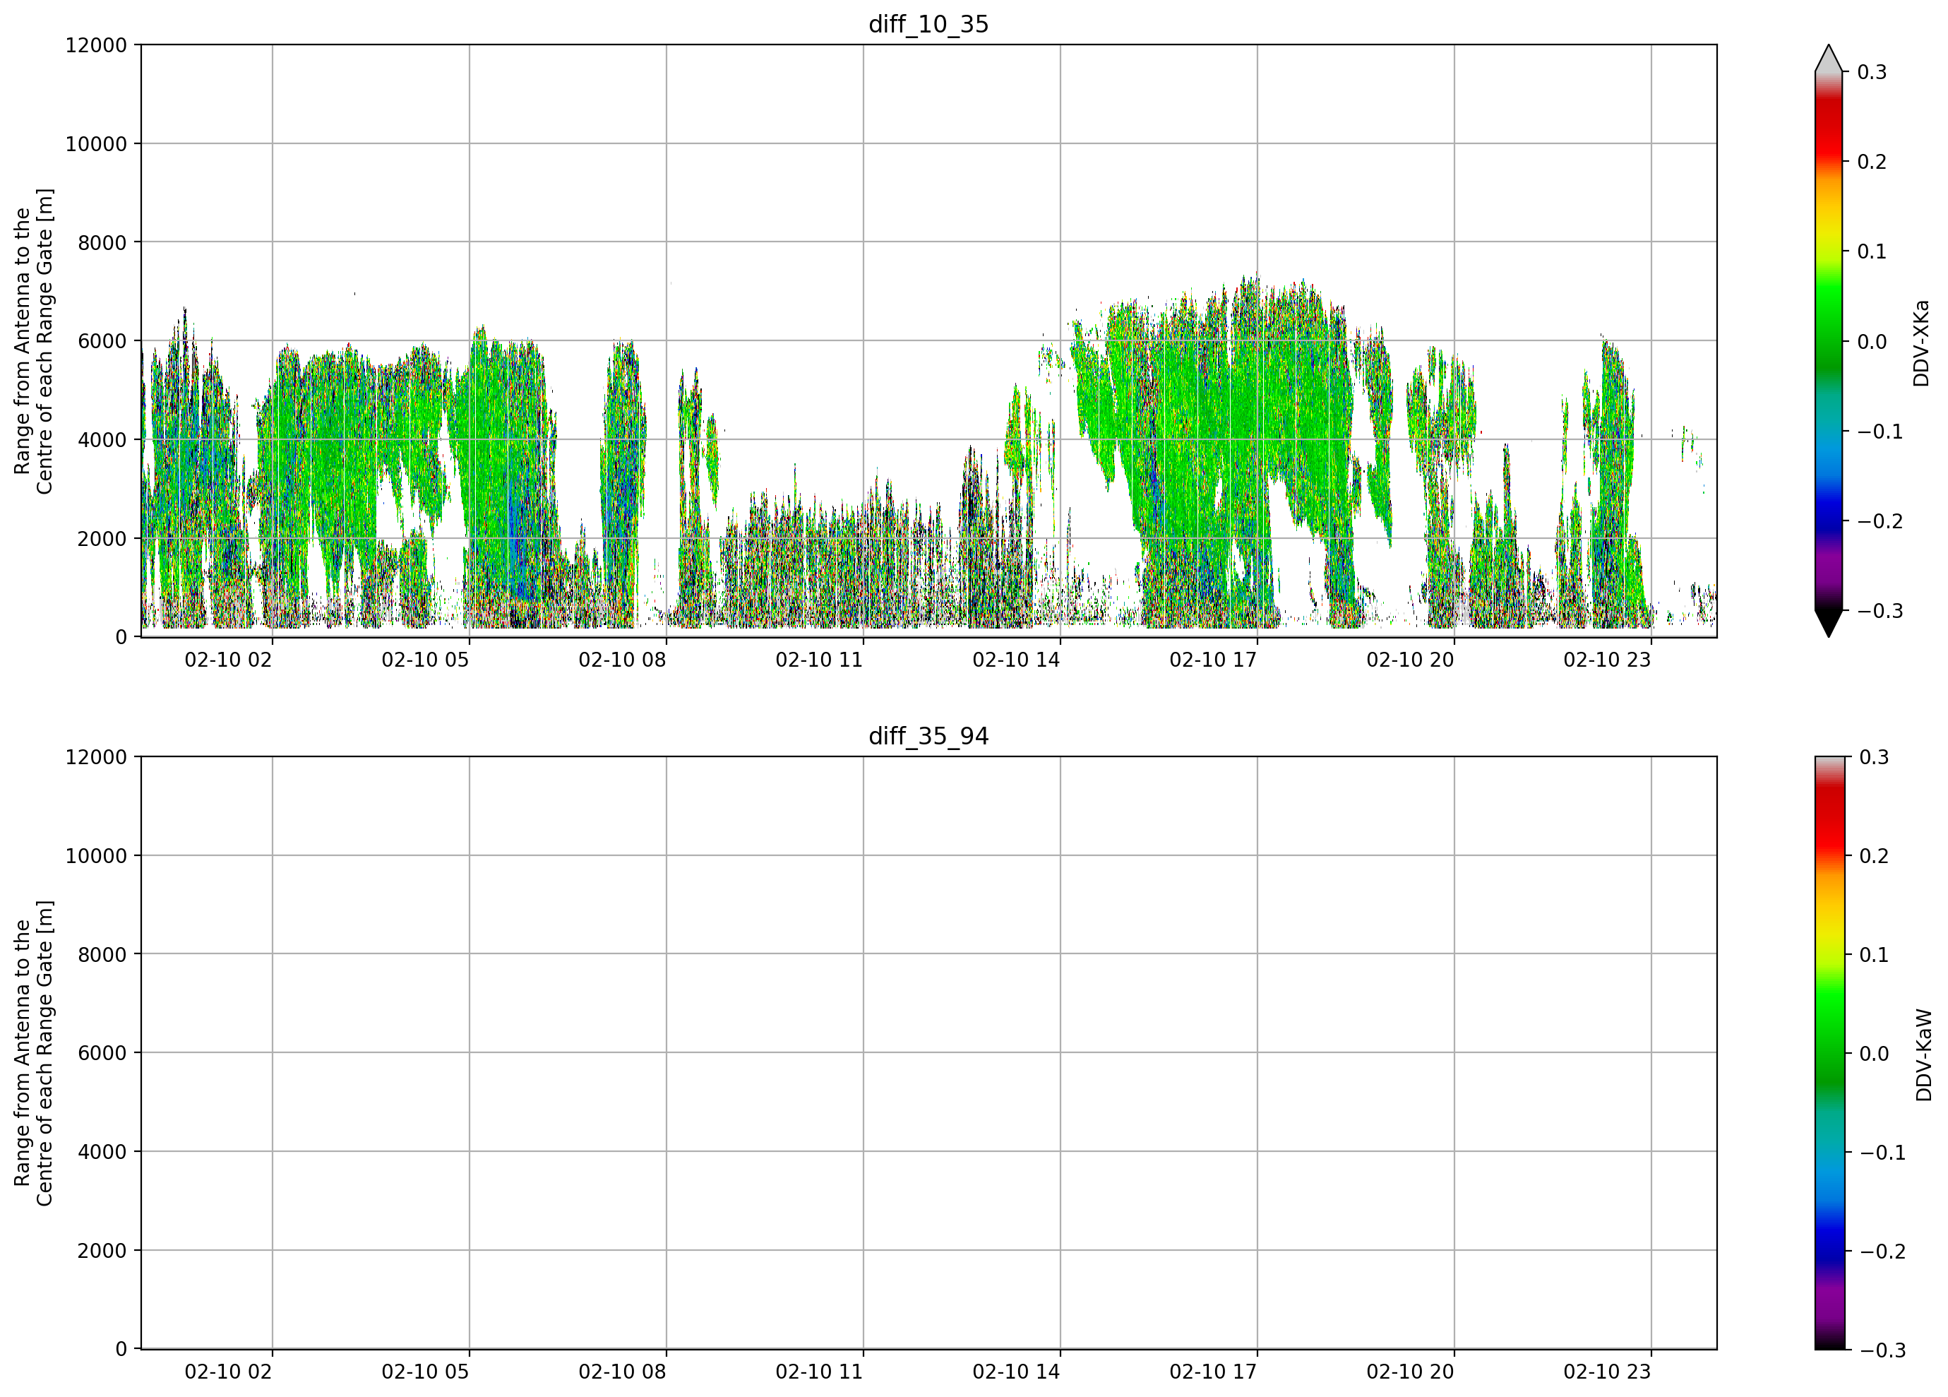This screenshot has height=1397, width=1948.
Task: Click the 6000 y-tick label on diff_35_94
Action: click(102, 1053)
